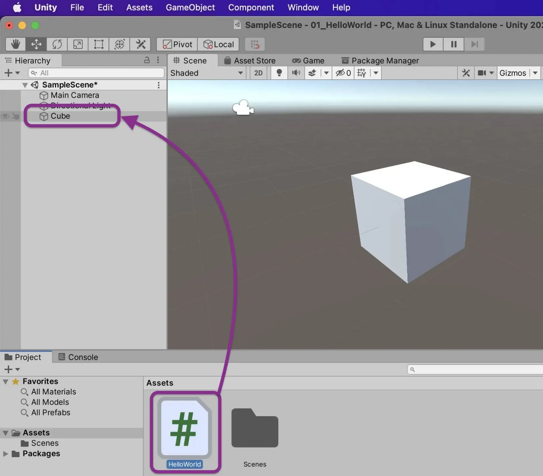Toggle Local handle rotation
This screenshot has width=543, height=476.
pos(219,44)
